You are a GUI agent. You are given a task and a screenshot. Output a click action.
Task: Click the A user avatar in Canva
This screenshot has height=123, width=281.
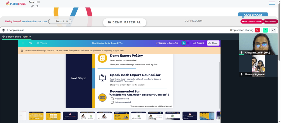[x=183, y=43]
